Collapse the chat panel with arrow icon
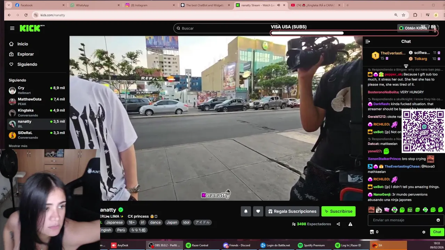The width and height of the screenshot is (445, 250). [367, 41]
